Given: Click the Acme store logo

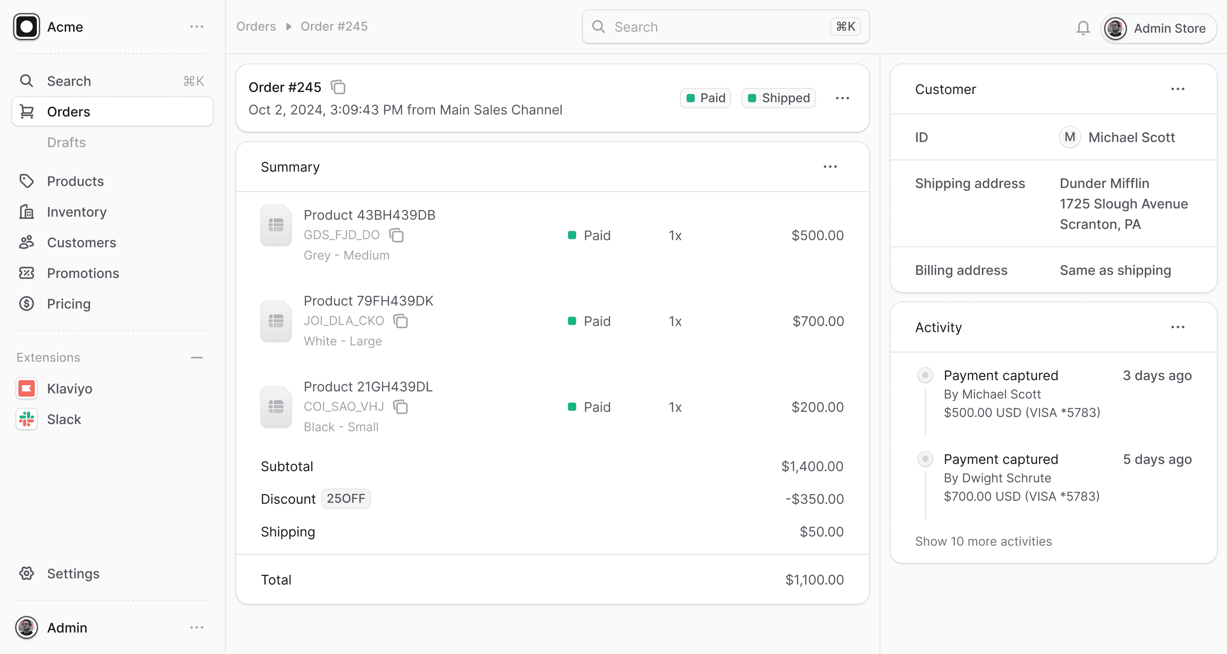Looking at the screenshot, I should (x=27, y=27).
